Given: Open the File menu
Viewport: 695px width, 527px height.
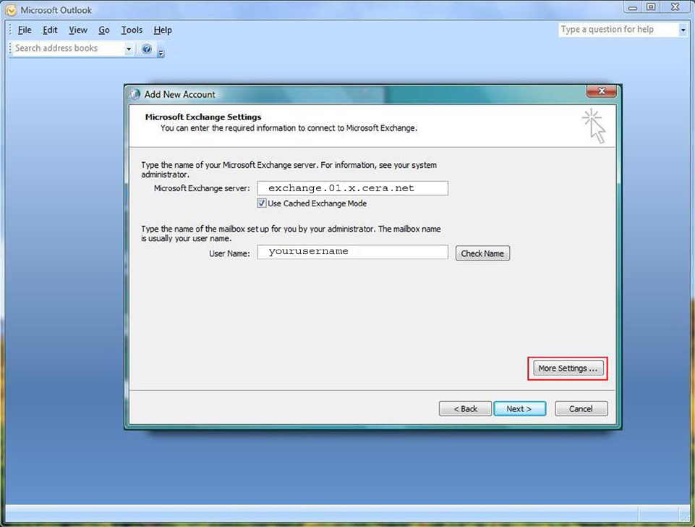Looking at the screenshot, I should click(x=25, y=30).
